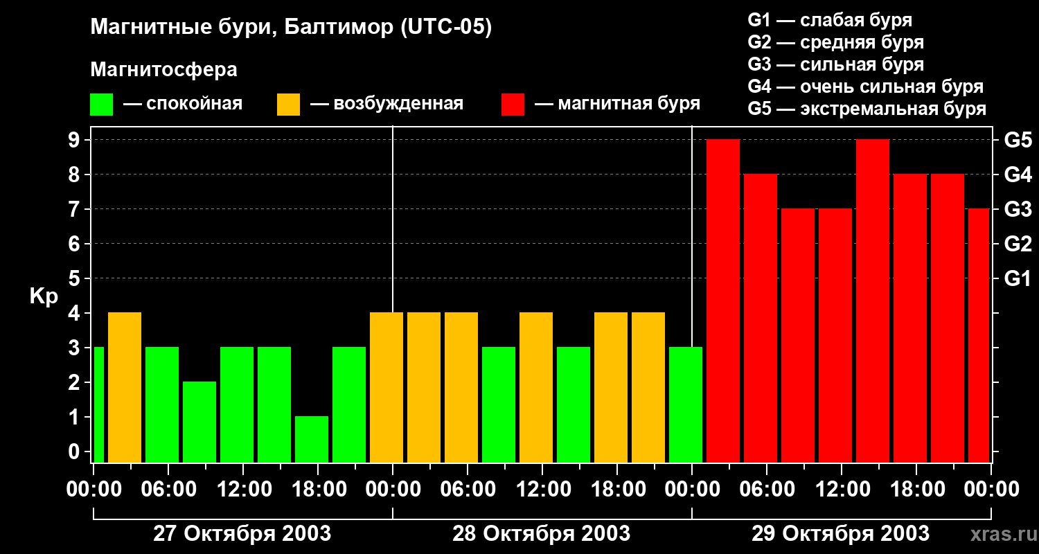Click the 'Kp' axis title
The image size is (1039, 554).
pyautogui.click(x=44, y=296)
